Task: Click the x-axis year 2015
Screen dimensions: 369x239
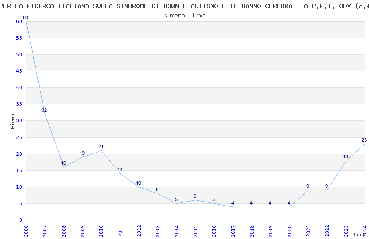Action: [195, 231]
